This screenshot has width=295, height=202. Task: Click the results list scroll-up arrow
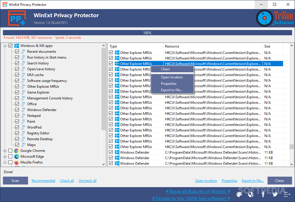(x=291, y=45)
